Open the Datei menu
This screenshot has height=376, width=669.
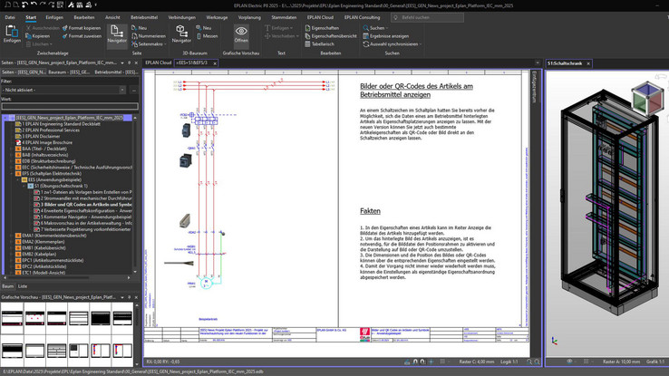10,17
